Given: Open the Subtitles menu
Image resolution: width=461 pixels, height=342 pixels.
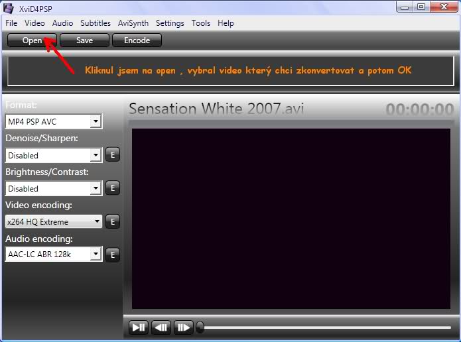Looking at the screenshot, I should coord(96,23).
